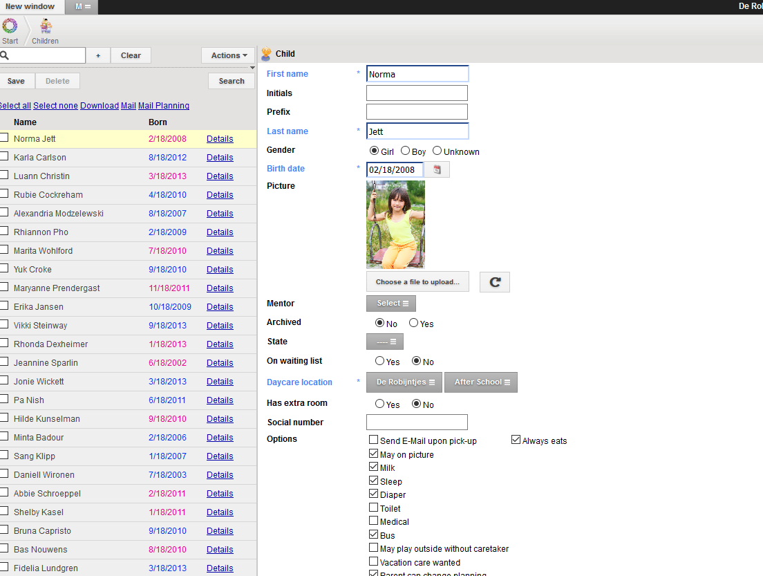The image size is (763, 576).
Task: Check Vacation care wanted
Action: coord(374,561)
